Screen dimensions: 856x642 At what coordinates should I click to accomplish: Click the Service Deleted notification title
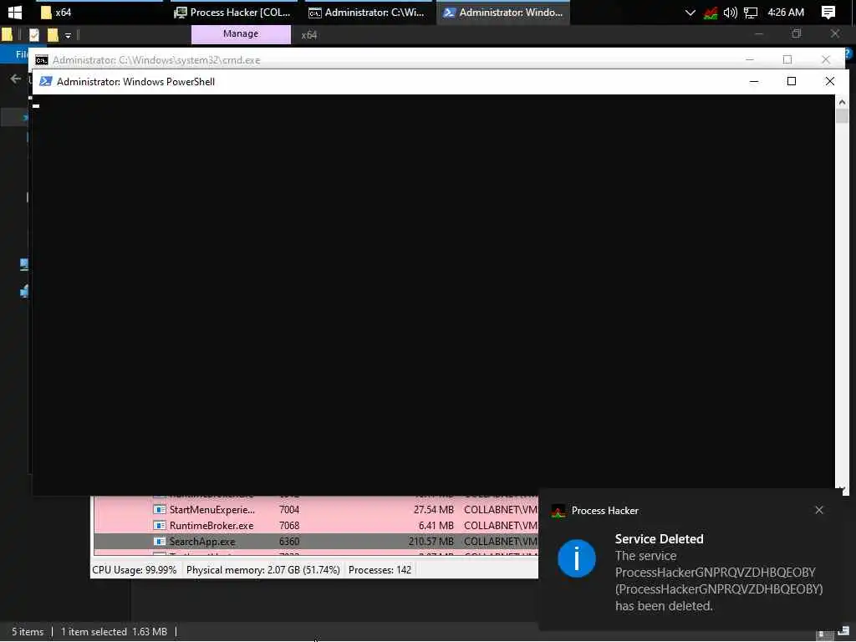(659, 539)
